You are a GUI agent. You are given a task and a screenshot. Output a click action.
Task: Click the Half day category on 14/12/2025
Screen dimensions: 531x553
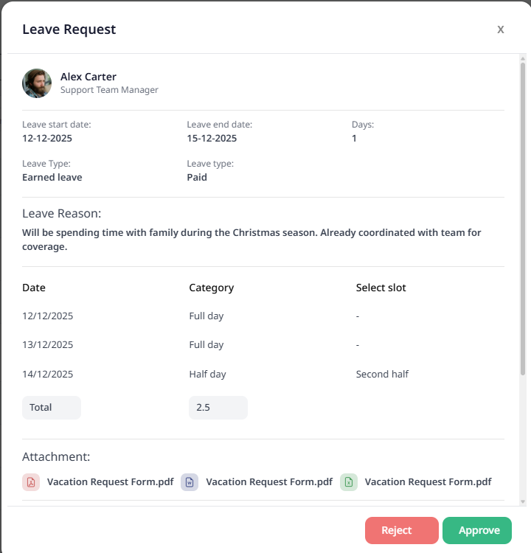(x=207, y=375)
